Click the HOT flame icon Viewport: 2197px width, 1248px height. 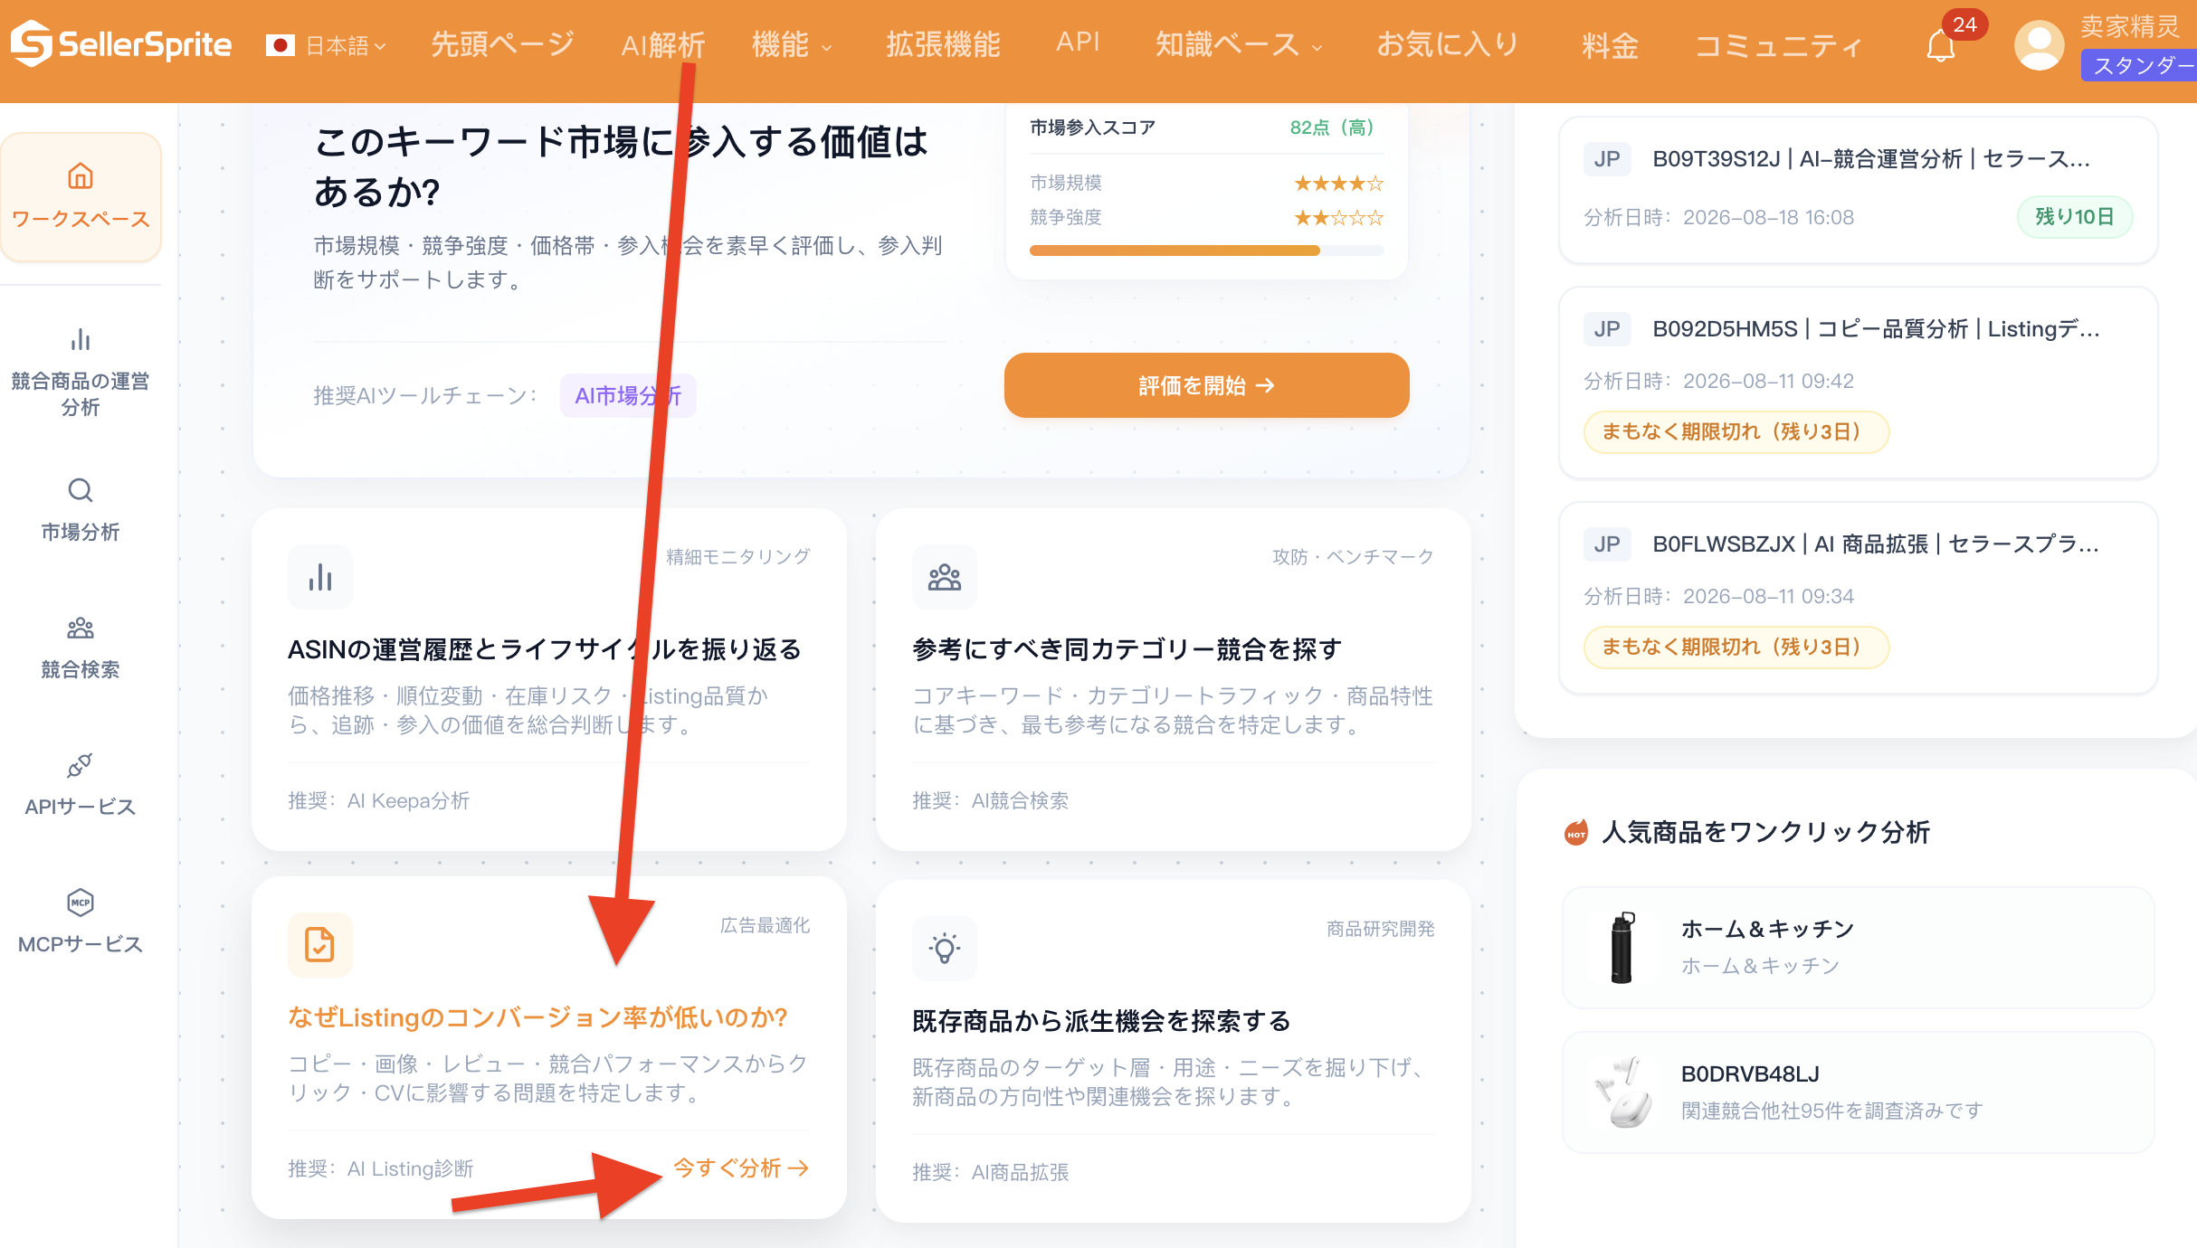click(x=1576, y=833)
